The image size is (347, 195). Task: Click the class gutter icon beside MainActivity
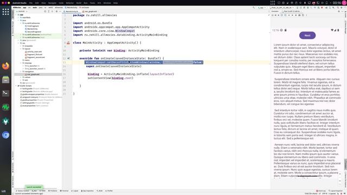(x=68, y=43)
